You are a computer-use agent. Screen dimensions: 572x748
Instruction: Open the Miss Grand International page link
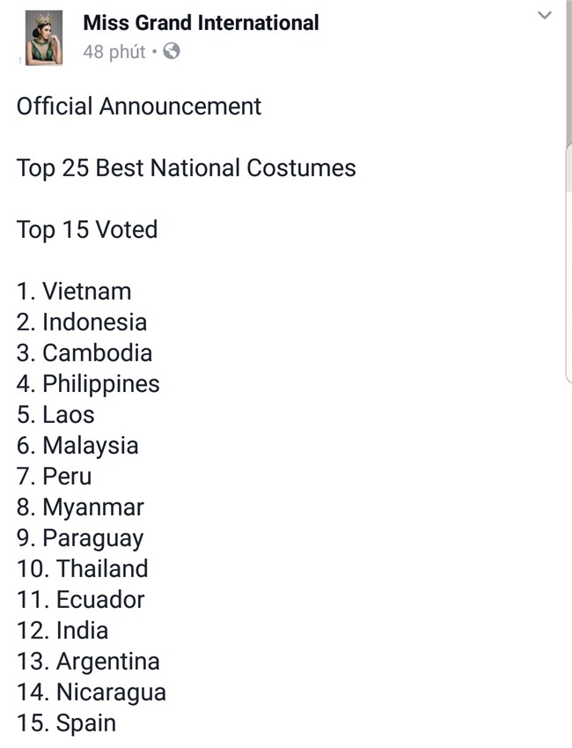click(x=201, y=24)
